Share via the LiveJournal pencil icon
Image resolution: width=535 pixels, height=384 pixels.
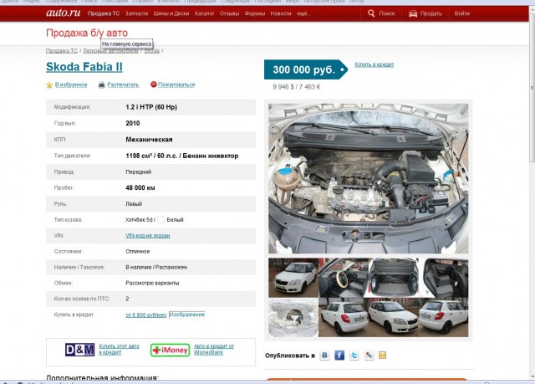(x=369, y=356)
